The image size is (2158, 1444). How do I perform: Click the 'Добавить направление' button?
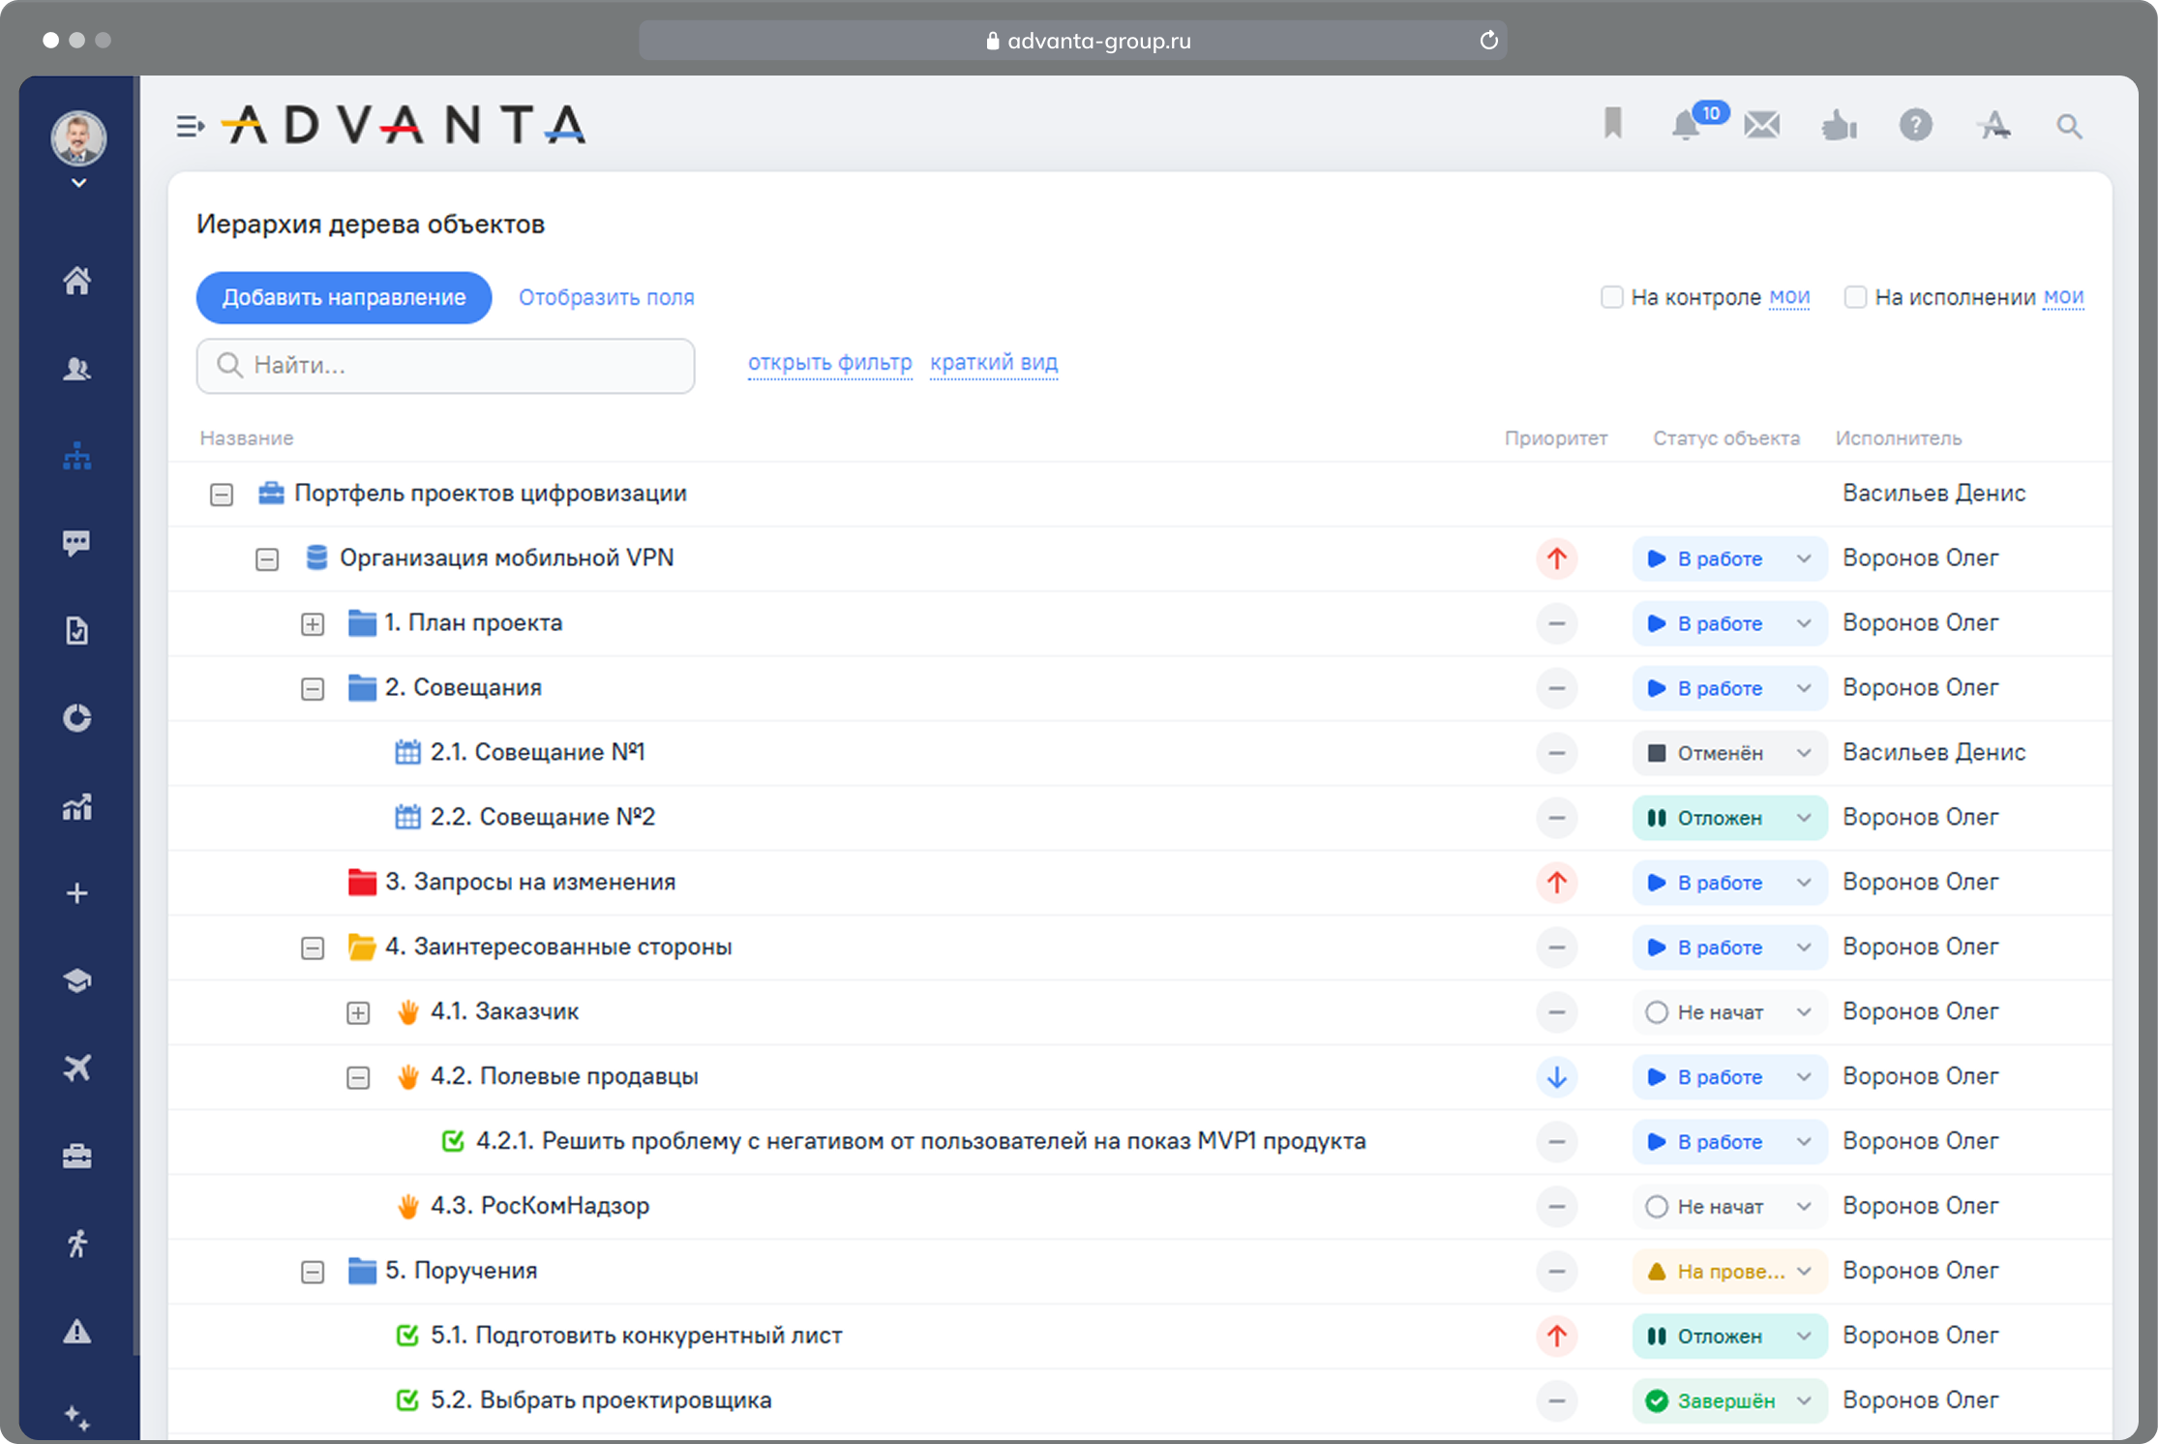tap(344, 297)
